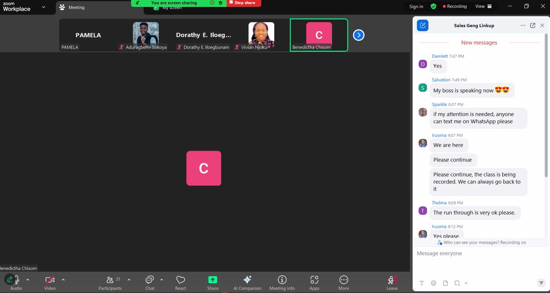Screen dimensions: 550x293
Task: Insert text formatting with the T icon
Action: pos(422,283)
